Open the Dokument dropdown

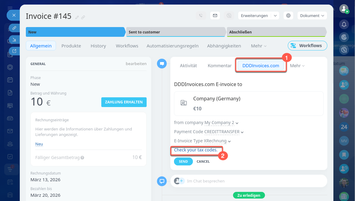[x=312, y=16]
